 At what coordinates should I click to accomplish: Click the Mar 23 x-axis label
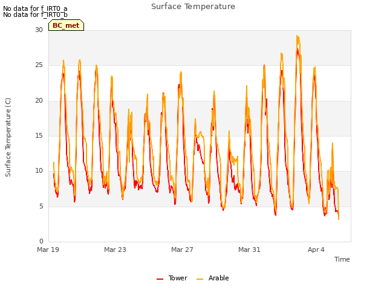(115, 250)
